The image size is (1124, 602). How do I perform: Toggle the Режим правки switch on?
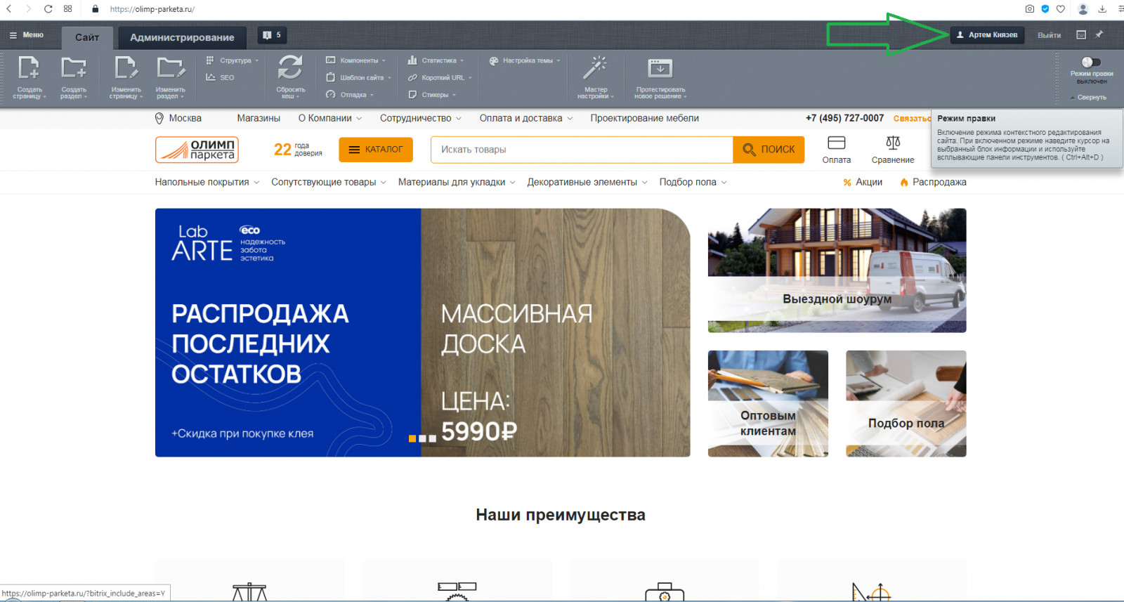[x=1091, y=63]
